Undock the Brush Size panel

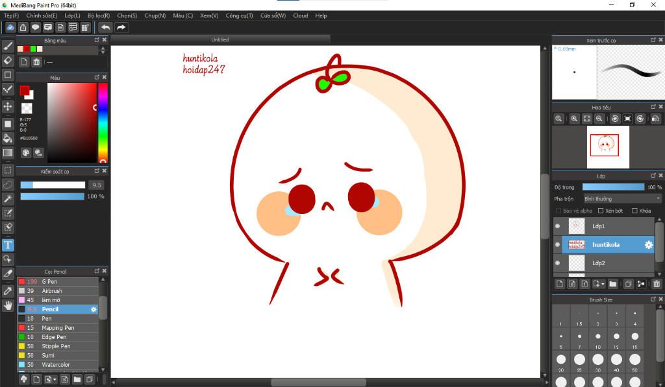[653, 299]
